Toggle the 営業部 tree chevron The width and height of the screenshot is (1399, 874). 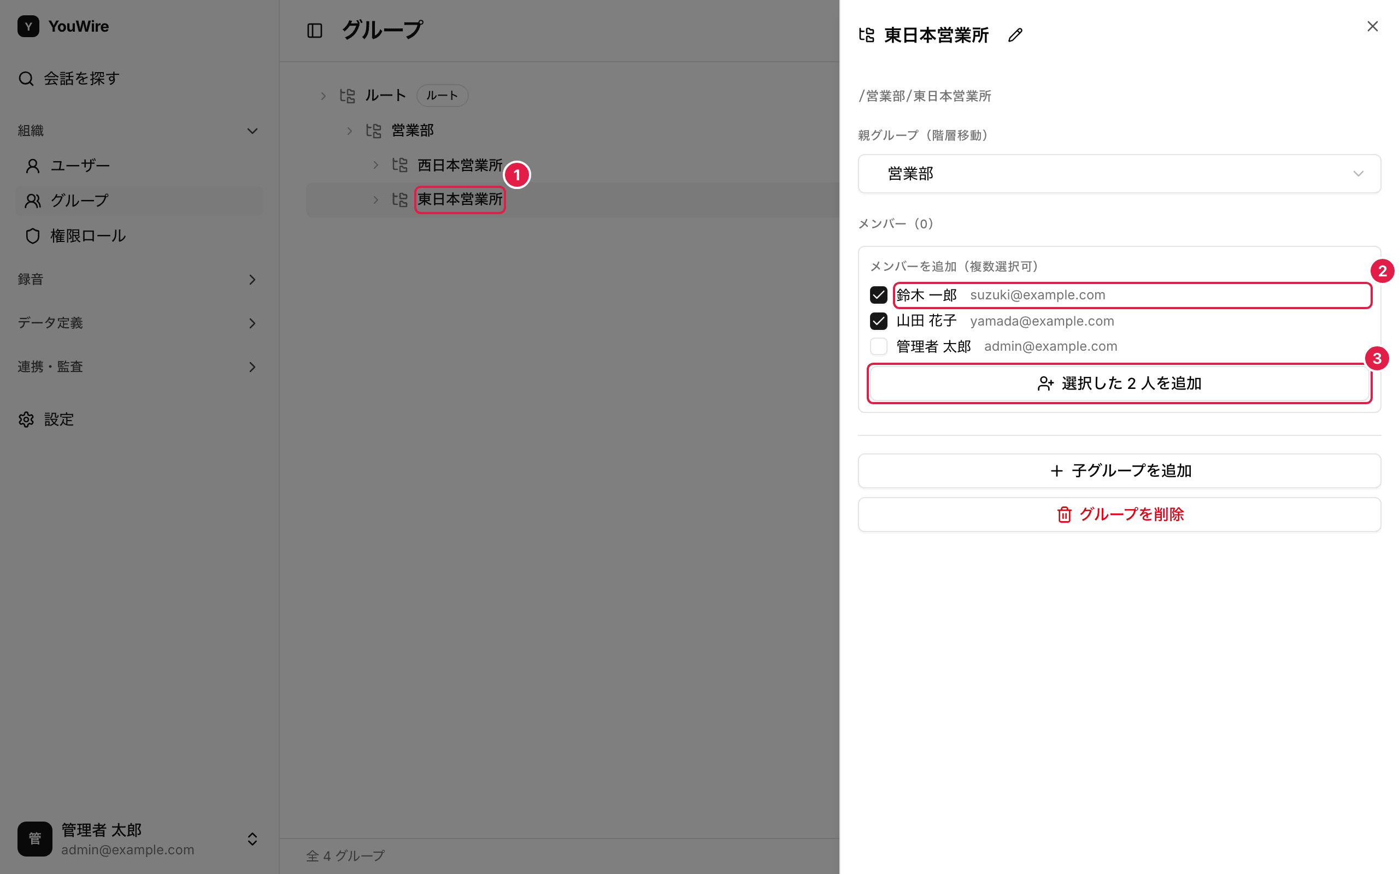(349, 131)
